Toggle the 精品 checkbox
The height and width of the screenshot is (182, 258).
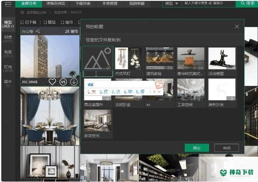[45, 22]
